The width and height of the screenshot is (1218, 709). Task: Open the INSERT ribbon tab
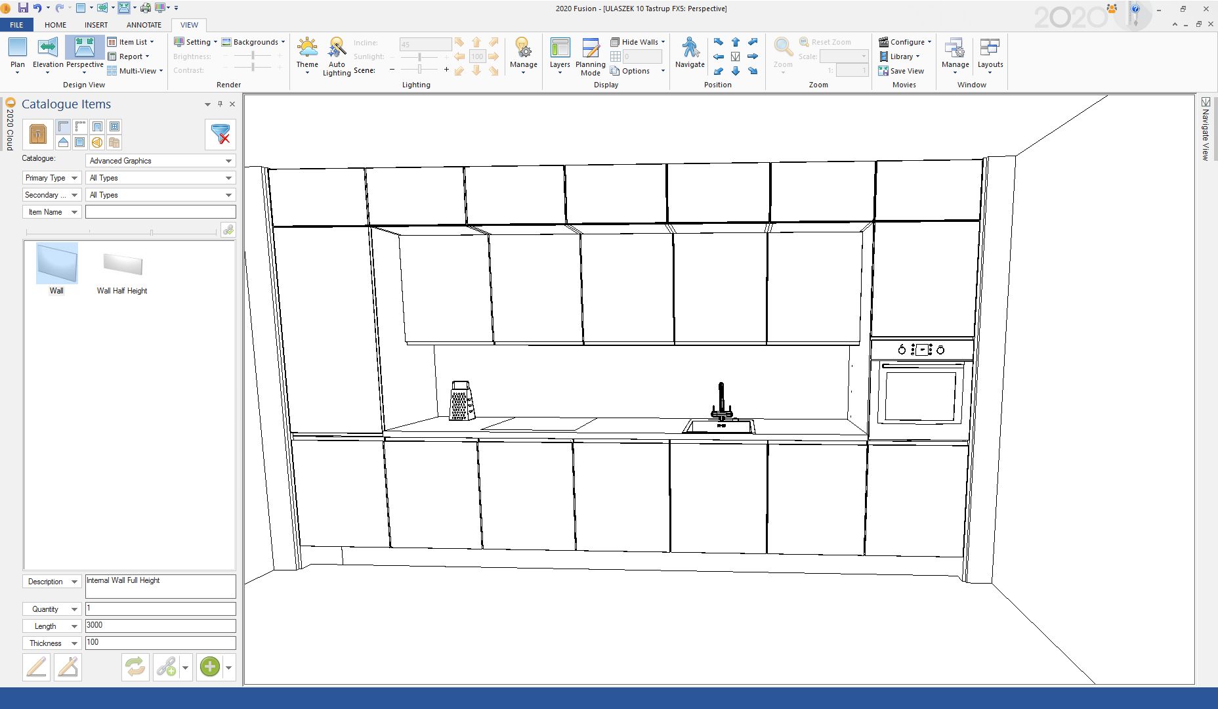coord(96,25)
